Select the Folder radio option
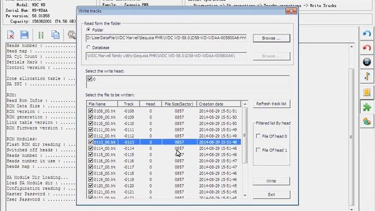This screenshot has width=375, height=211. tap(88, 30)
